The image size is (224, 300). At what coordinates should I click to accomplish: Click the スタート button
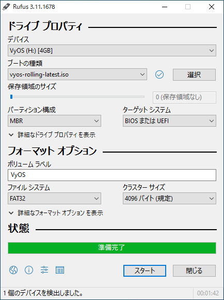click(x=145, y=271)
